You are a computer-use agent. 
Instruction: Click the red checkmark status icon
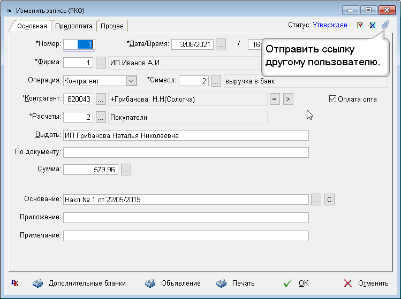pos(360,25)
